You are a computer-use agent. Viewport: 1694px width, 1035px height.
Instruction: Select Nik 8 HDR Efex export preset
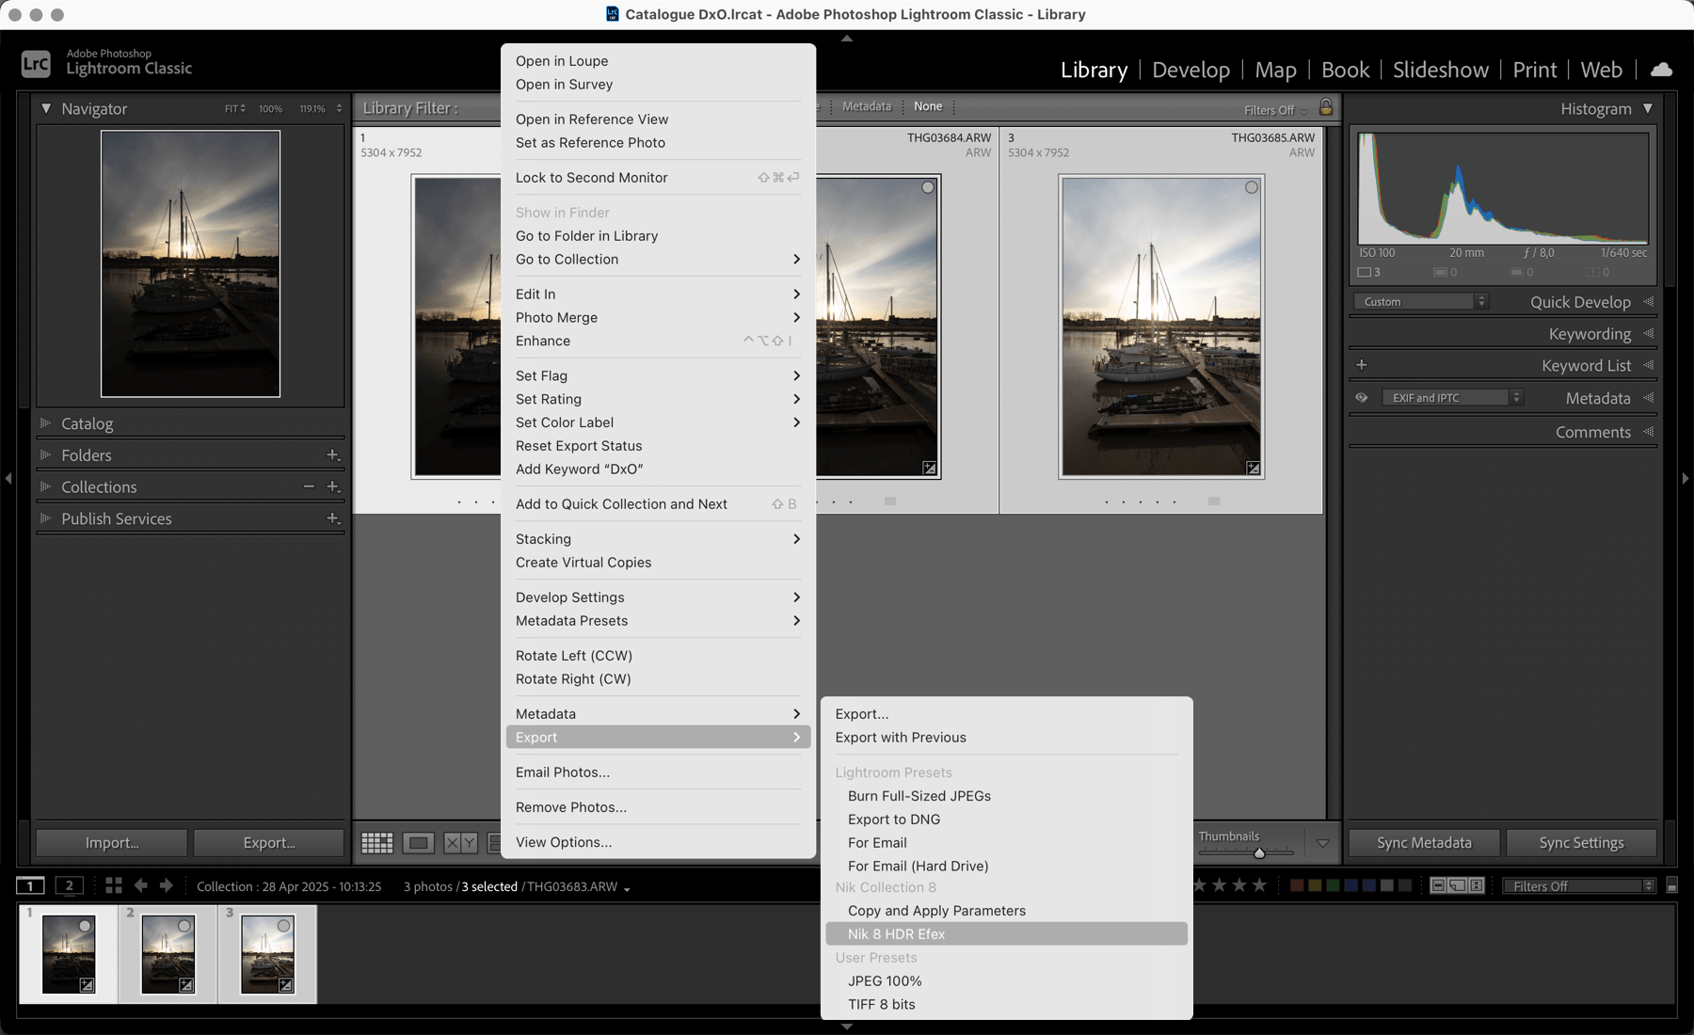[1007, 933]
